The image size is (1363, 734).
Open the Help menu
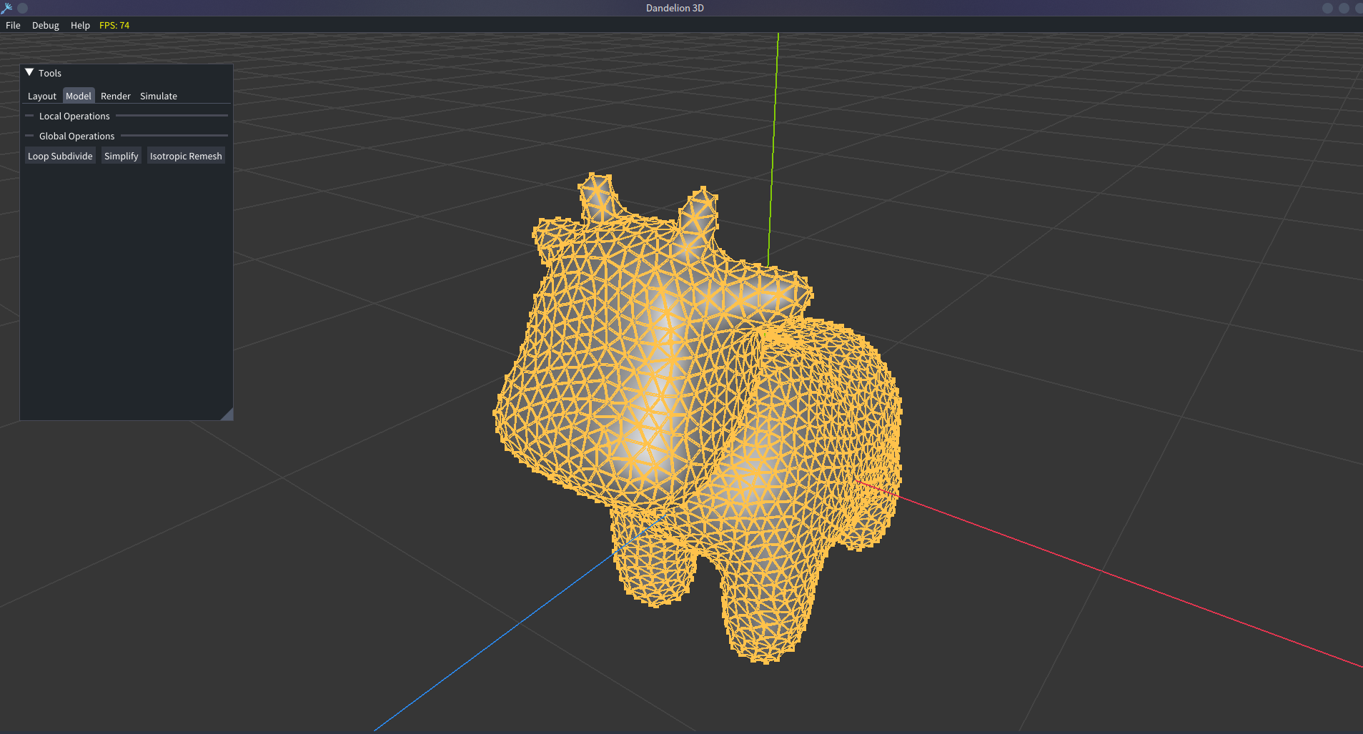pos(80,25)
